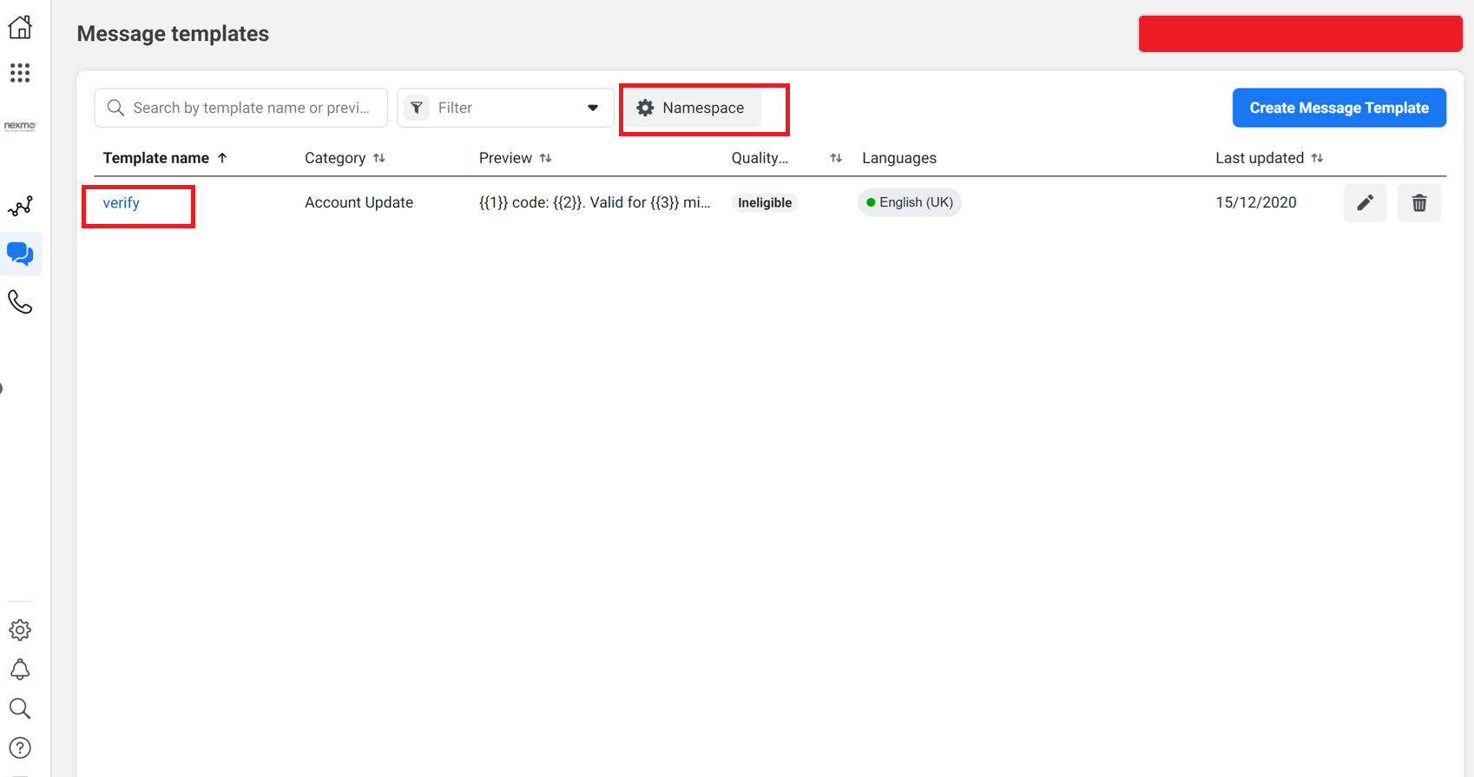Open settings gear in sidebar
Viewport: 1474px width, 777px height.
coord(20,629)
